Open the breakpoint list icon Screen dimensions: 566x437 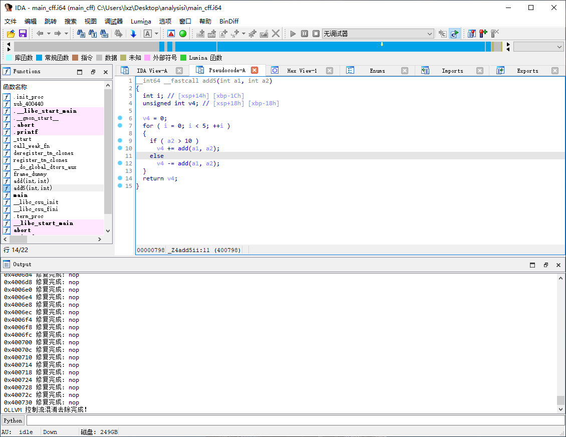coord(471,34)
